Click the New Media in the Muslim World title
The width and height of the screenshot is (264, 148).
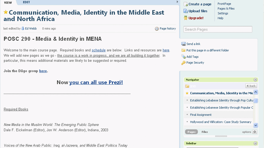[x=51, y=125]
